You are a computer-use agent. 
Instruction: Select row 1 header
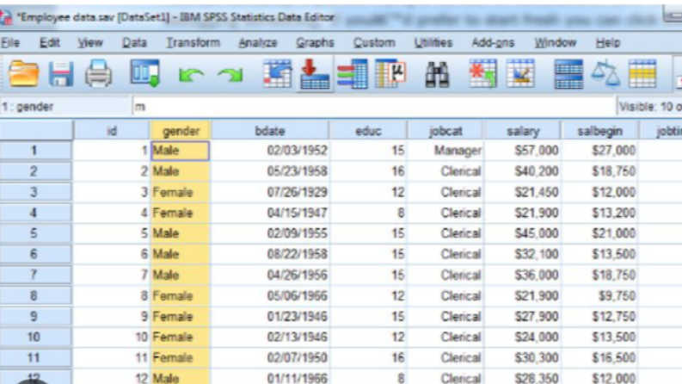coord(35,151)
